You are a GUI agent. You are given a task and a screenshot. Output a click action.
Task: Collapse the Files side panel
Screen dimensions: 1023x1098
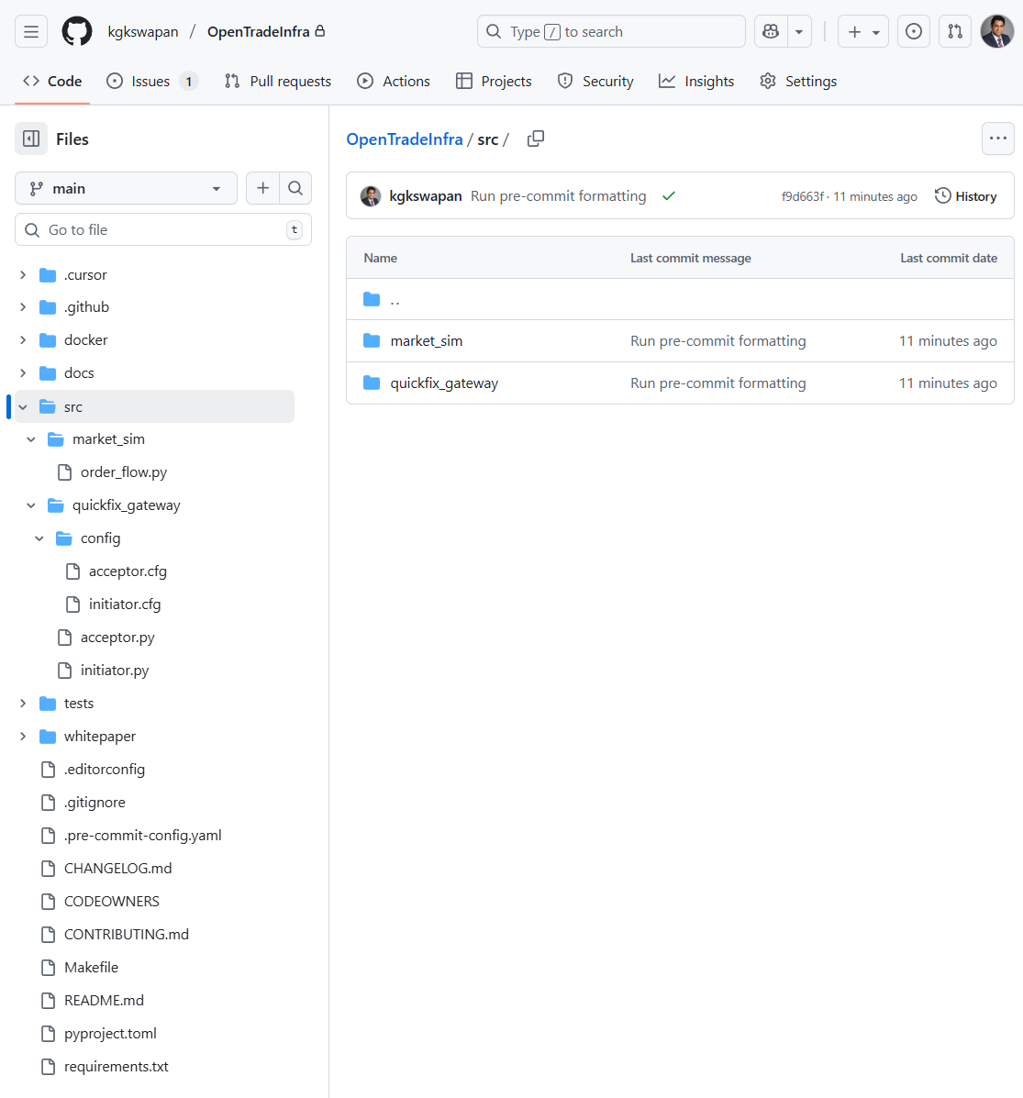click(x=31, y=139)
